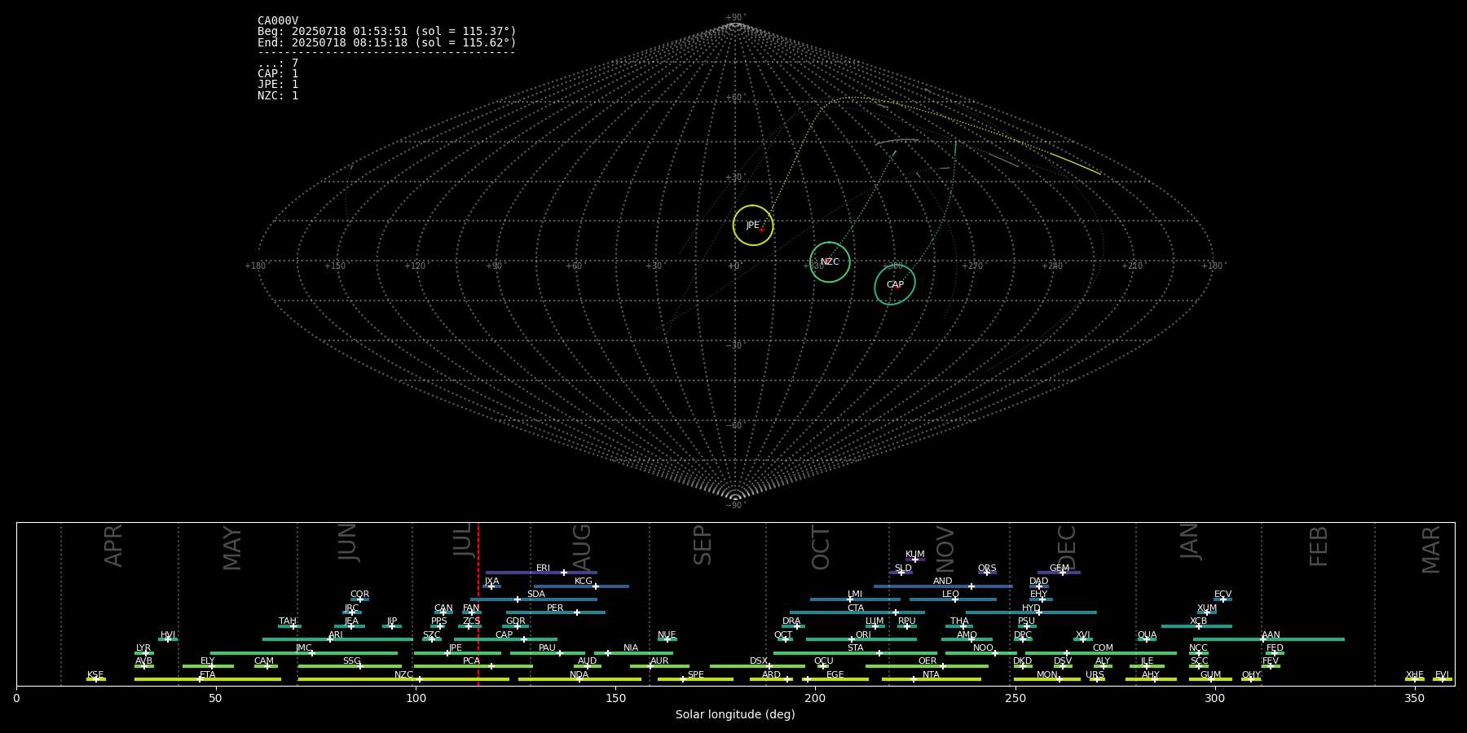Click the XHE shower label in timeline
Screen dimensions: 1467x733
(1414, 675)
